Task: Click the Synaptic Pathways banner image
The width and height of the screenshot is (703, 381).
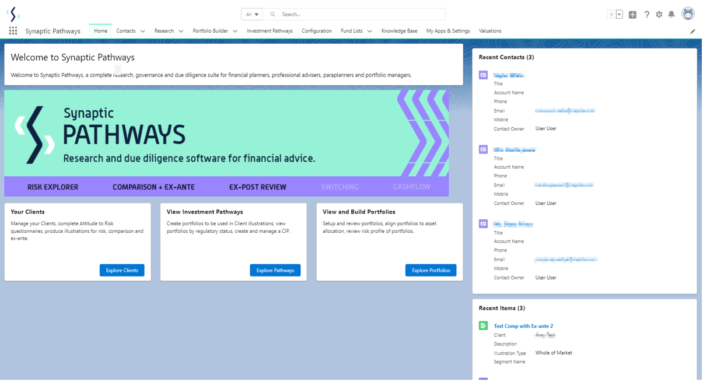Action: (x=226, y=143)
